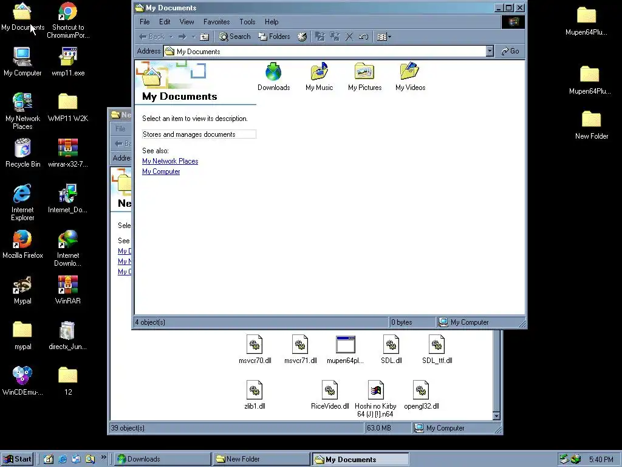622x467 pixels.
Task: Open the My Pictures folder
Action: click(x=364, y=76)
